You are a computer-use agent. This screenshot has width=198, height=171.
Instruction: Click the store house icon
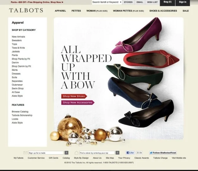[76, 153]
